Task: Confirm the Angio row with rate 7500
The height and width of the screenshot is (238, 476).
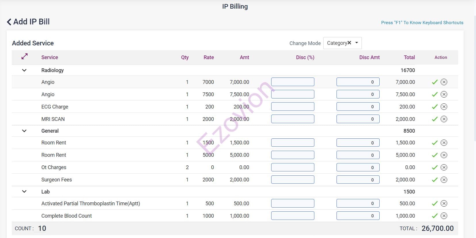Action: [x=435, y=94]
